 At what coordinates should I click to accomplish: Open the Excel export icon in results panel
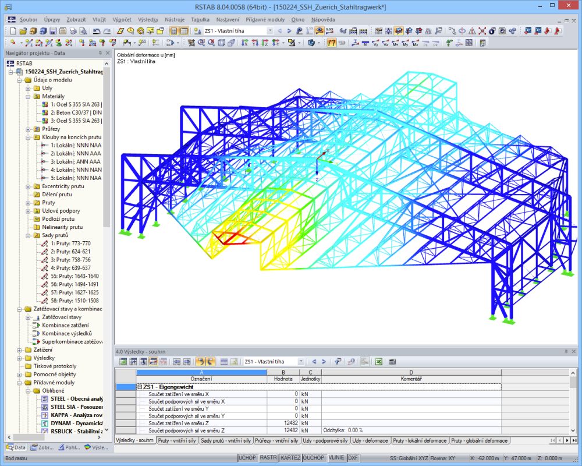coord(378,361)
